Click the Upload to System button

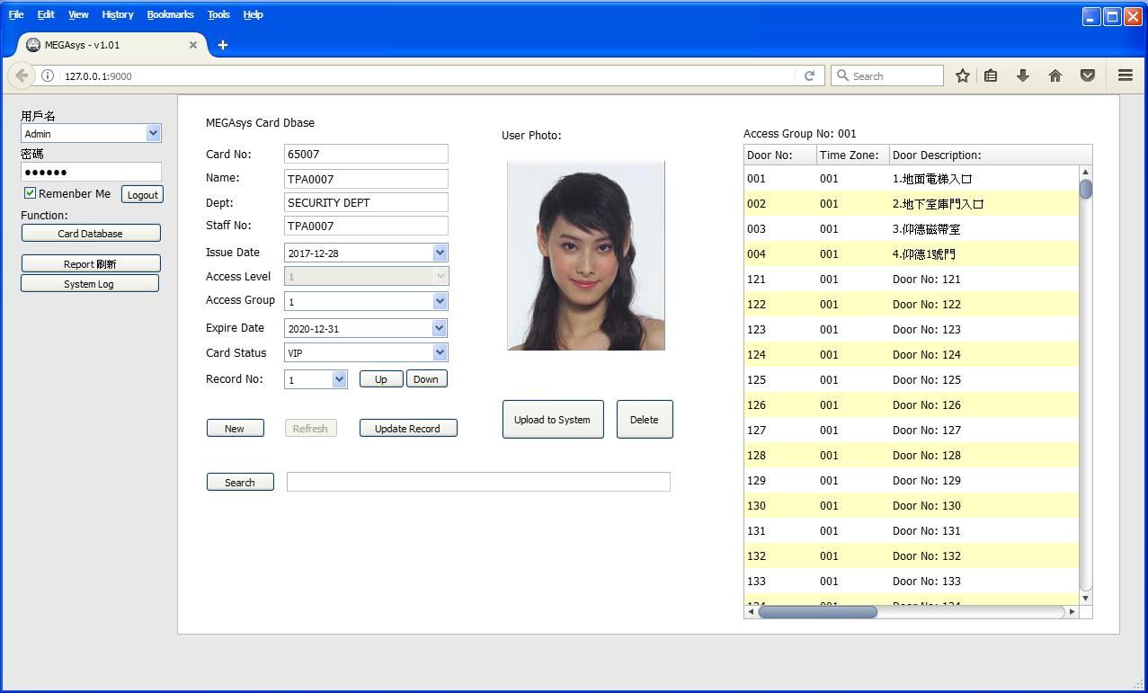pyautogui.click(x=552, y=420)
